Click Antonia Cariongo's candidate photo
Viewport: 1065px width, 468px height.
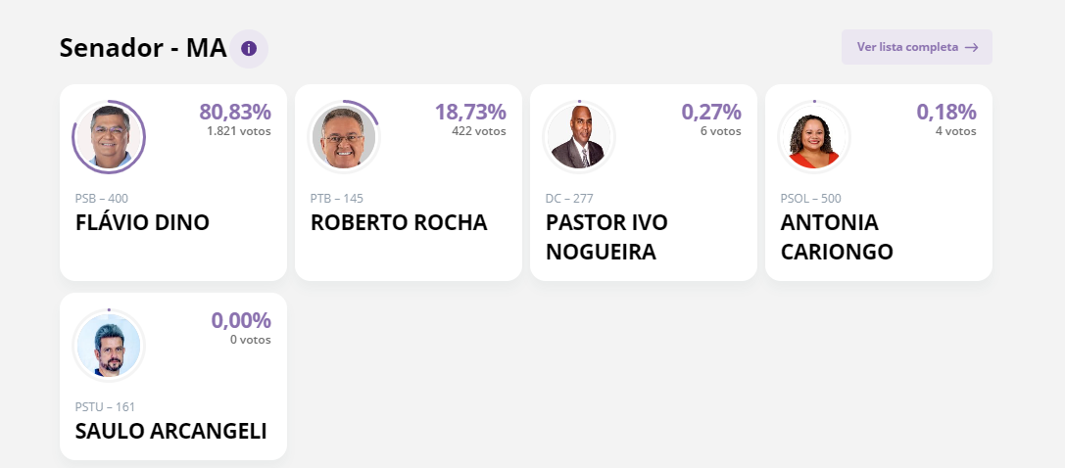[x=814, y=137]
